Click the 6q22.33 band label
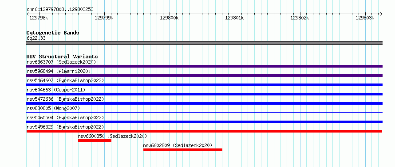Image resolution: width=395 pixels, height=167 pixels. tap(36, 38)
